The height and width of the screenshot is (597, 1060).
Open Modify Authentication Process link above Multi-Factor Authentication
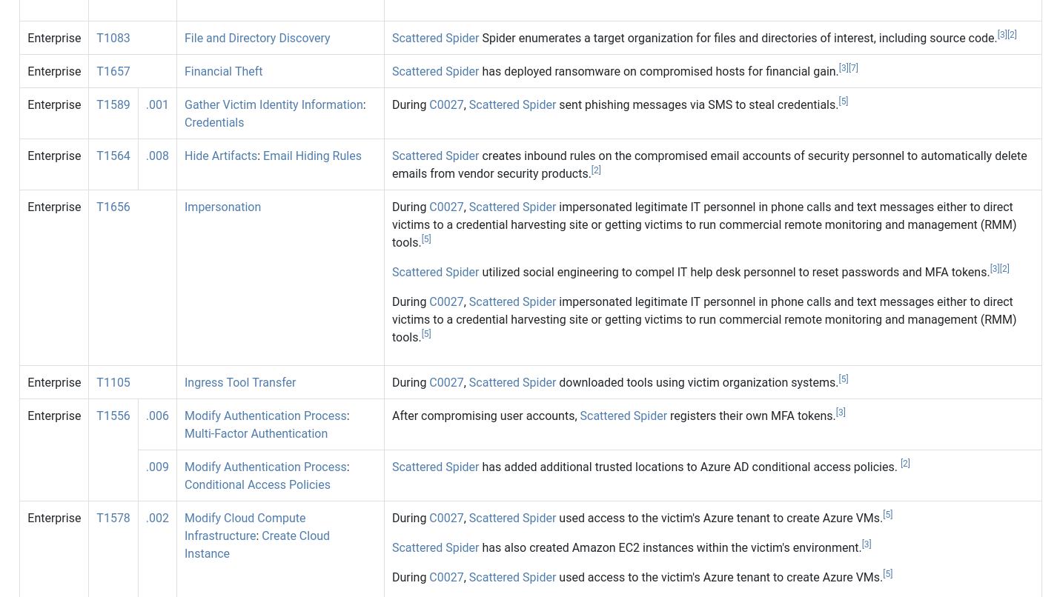point(265,416)
